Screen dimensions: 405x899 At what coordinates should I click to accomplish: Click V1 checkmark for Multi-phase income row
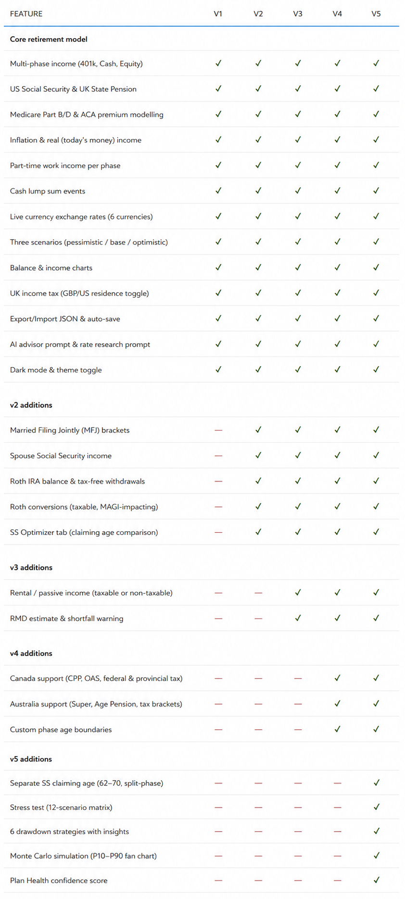(218, 63)
